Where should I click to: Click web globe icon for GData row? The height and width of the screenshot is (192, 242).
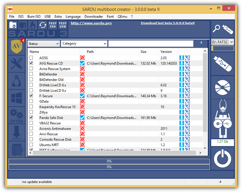pos(188,101)
